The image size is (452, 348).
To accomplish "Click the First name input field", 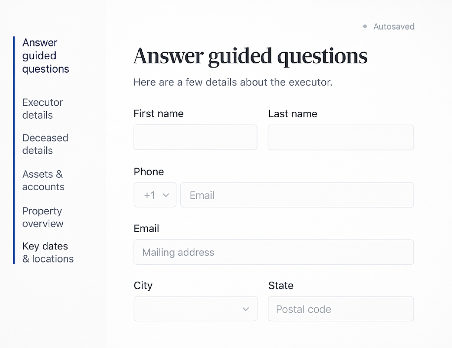I will pos(195,137).
